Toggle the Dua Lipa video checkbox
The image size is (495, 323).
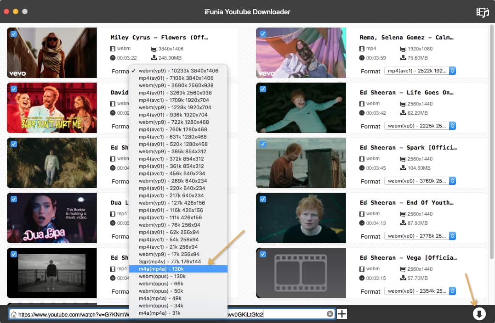coord(14,199)
